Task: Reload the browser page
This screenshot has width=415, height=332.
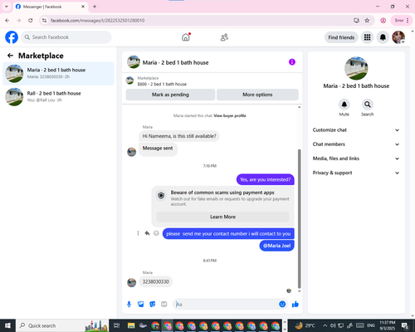Action: coord(31,21)
